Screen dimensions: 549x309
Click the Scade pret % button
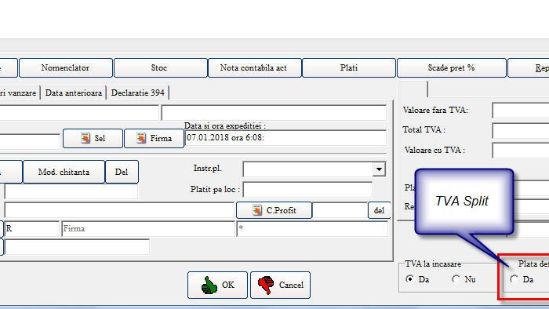451,67
